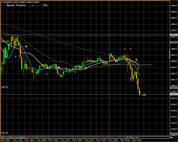Click the DAX30,M5 symbol title text

coord(8,2)
